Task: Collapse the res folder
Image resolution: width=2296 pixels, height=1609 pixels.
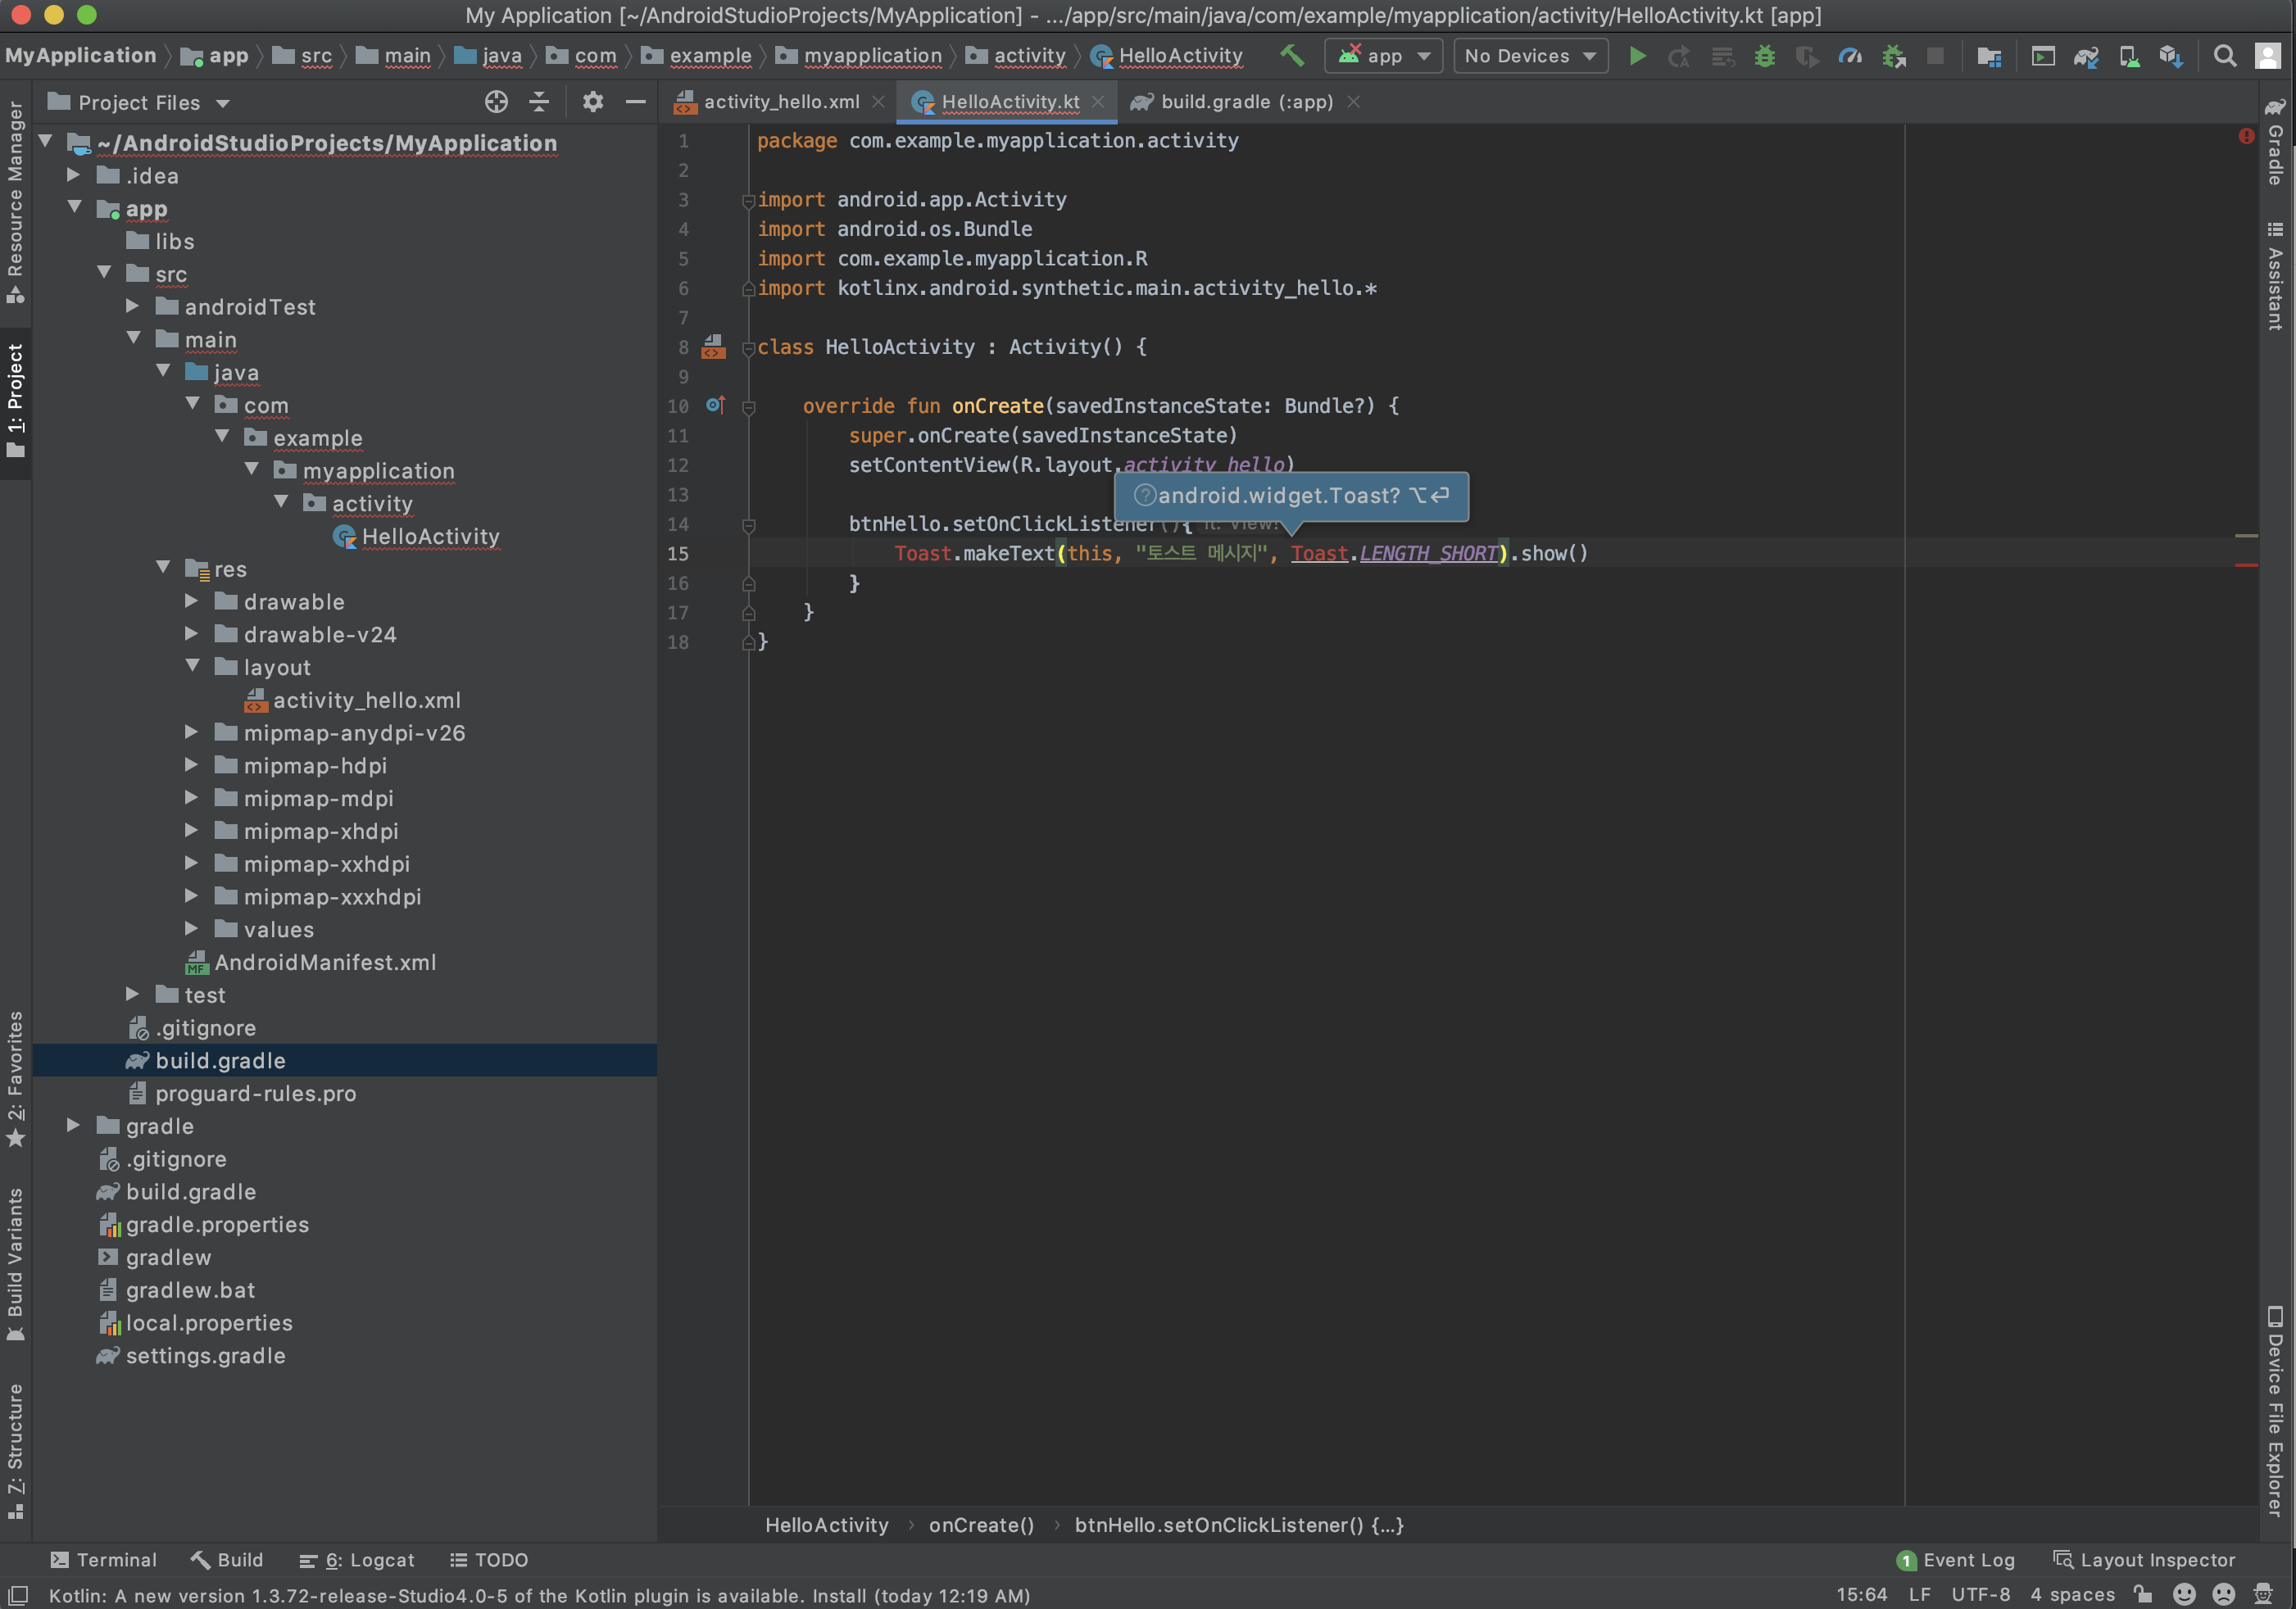Action: pos(164,567)
